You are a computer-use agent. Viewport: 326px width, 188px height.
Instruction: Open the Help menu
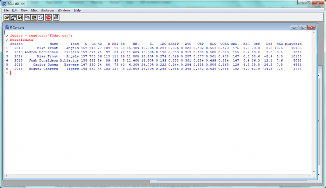point(77,10)
